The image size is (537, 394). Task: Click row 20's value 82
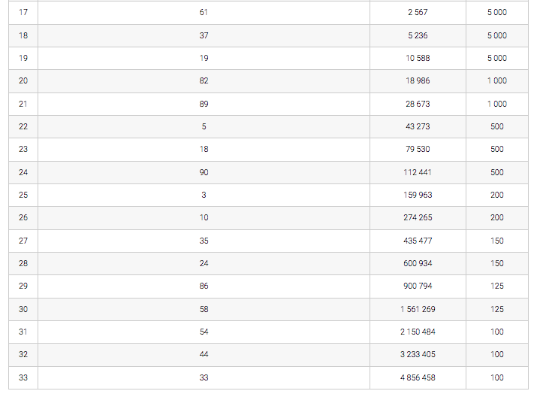204,81
